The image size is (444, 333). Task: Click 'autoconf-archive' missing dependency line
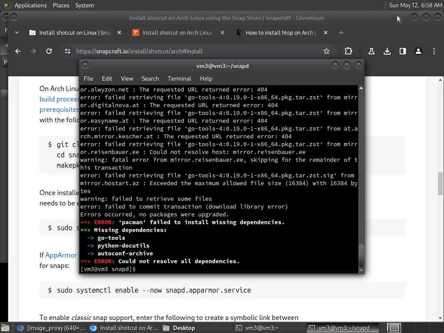tap(125, 253)
